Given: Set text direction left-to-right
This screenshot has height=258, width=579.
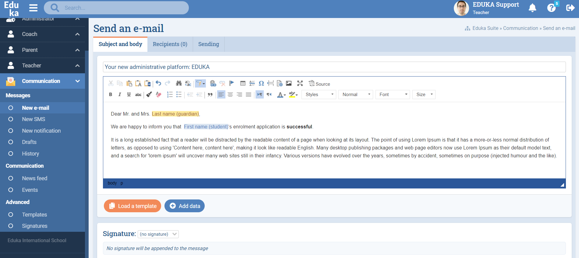Looking at the screenshot, I should coord(259,95).
